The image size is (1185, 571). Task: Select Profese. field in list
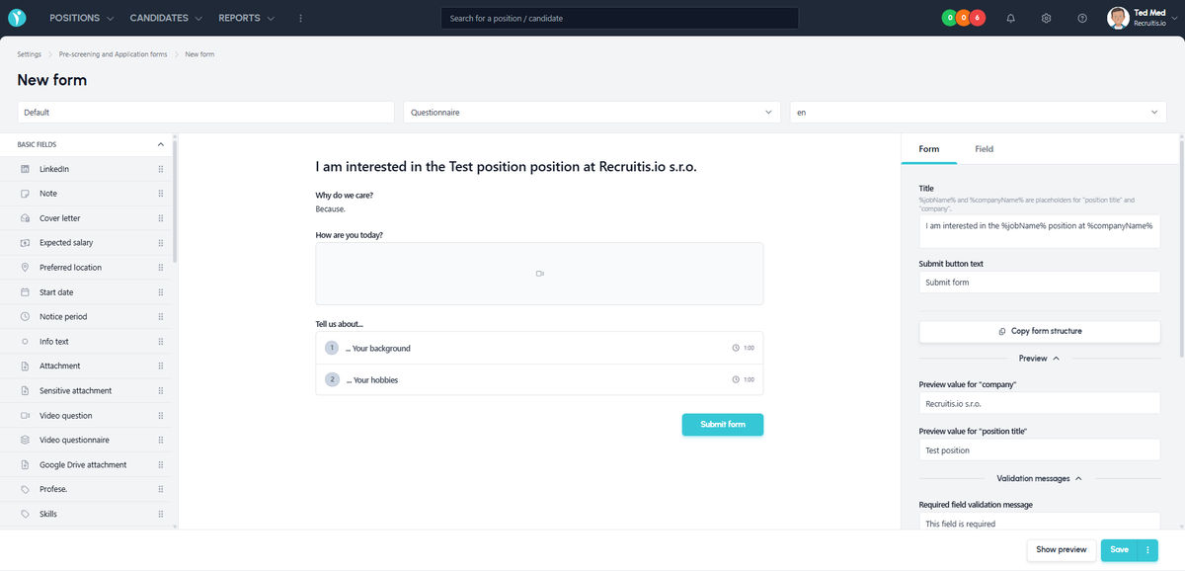86,489
